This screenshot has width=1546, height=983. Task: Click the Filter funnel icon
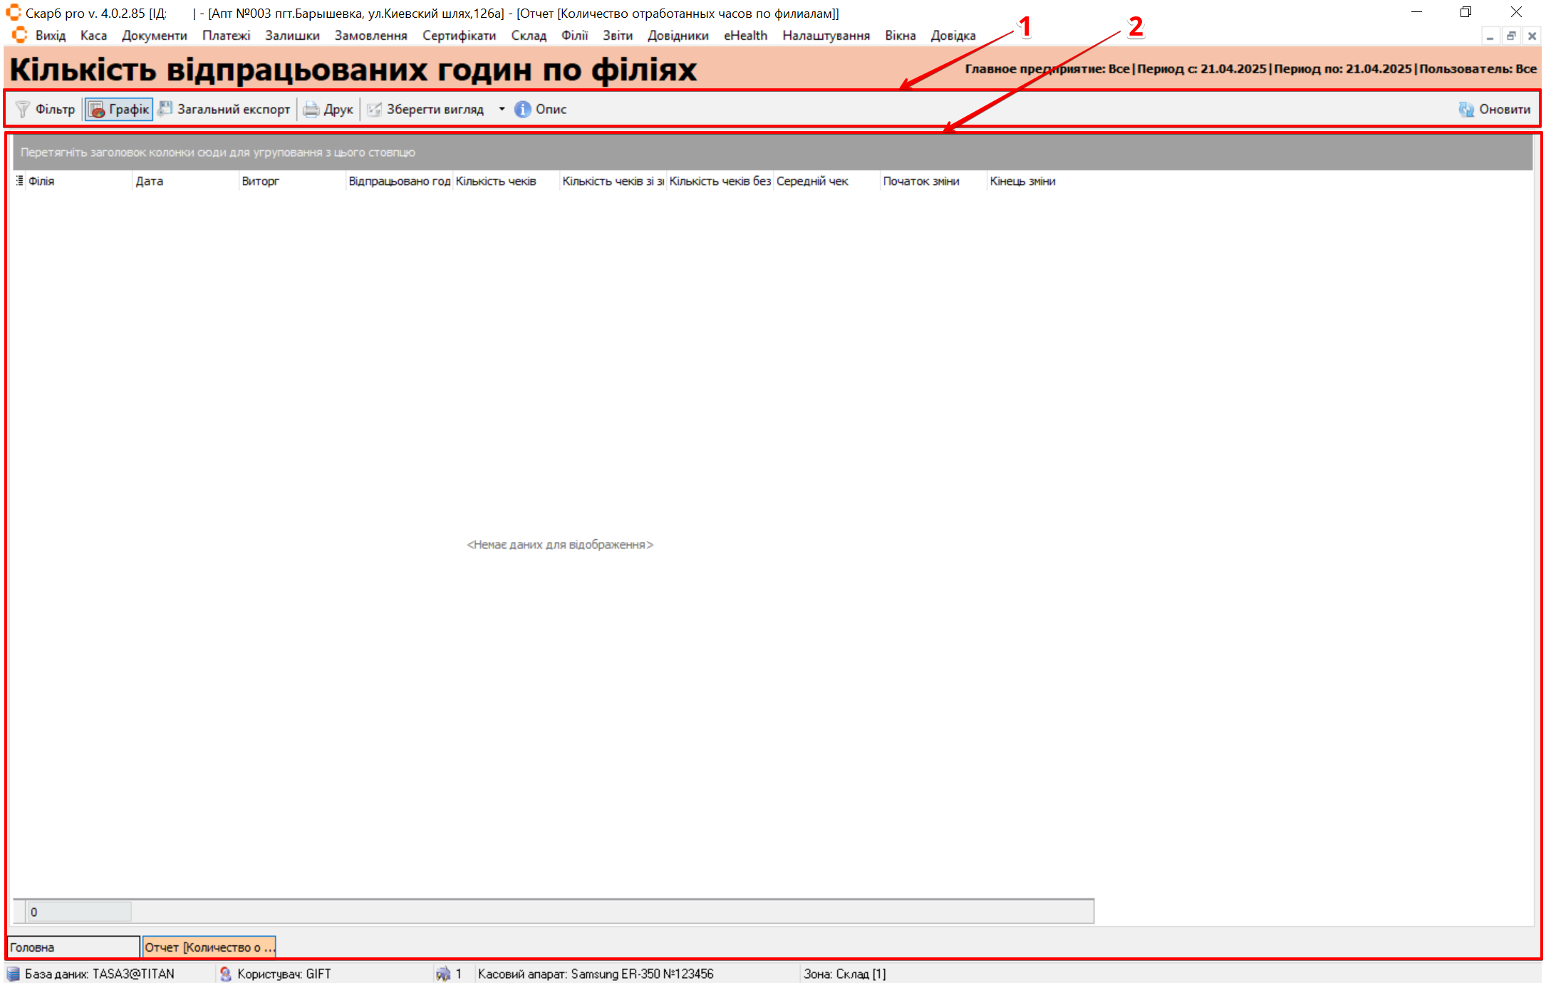tap(23, 109)
